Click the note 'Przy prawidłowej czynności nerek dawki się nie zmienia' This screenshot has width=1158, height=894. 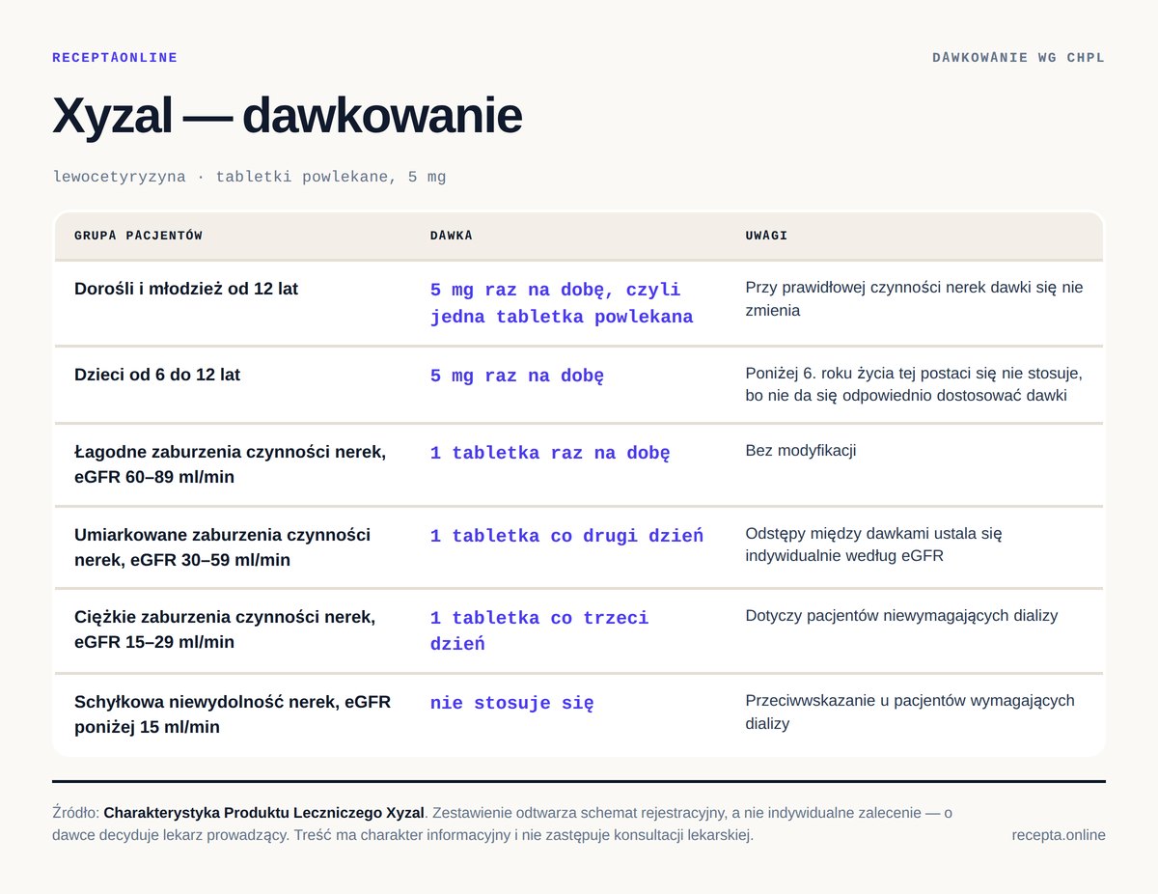915,299
